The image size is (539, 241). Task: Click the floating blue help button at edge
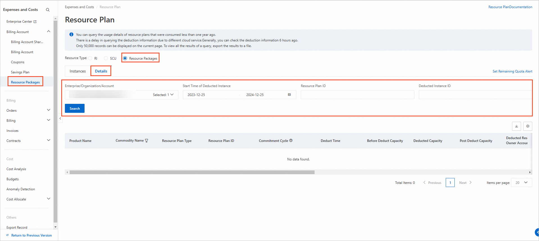coord(537,232)
